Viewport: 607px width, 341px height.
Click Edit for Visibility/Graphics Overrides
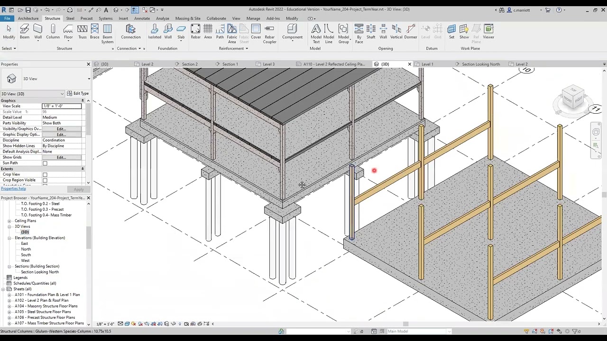point(61,129)
